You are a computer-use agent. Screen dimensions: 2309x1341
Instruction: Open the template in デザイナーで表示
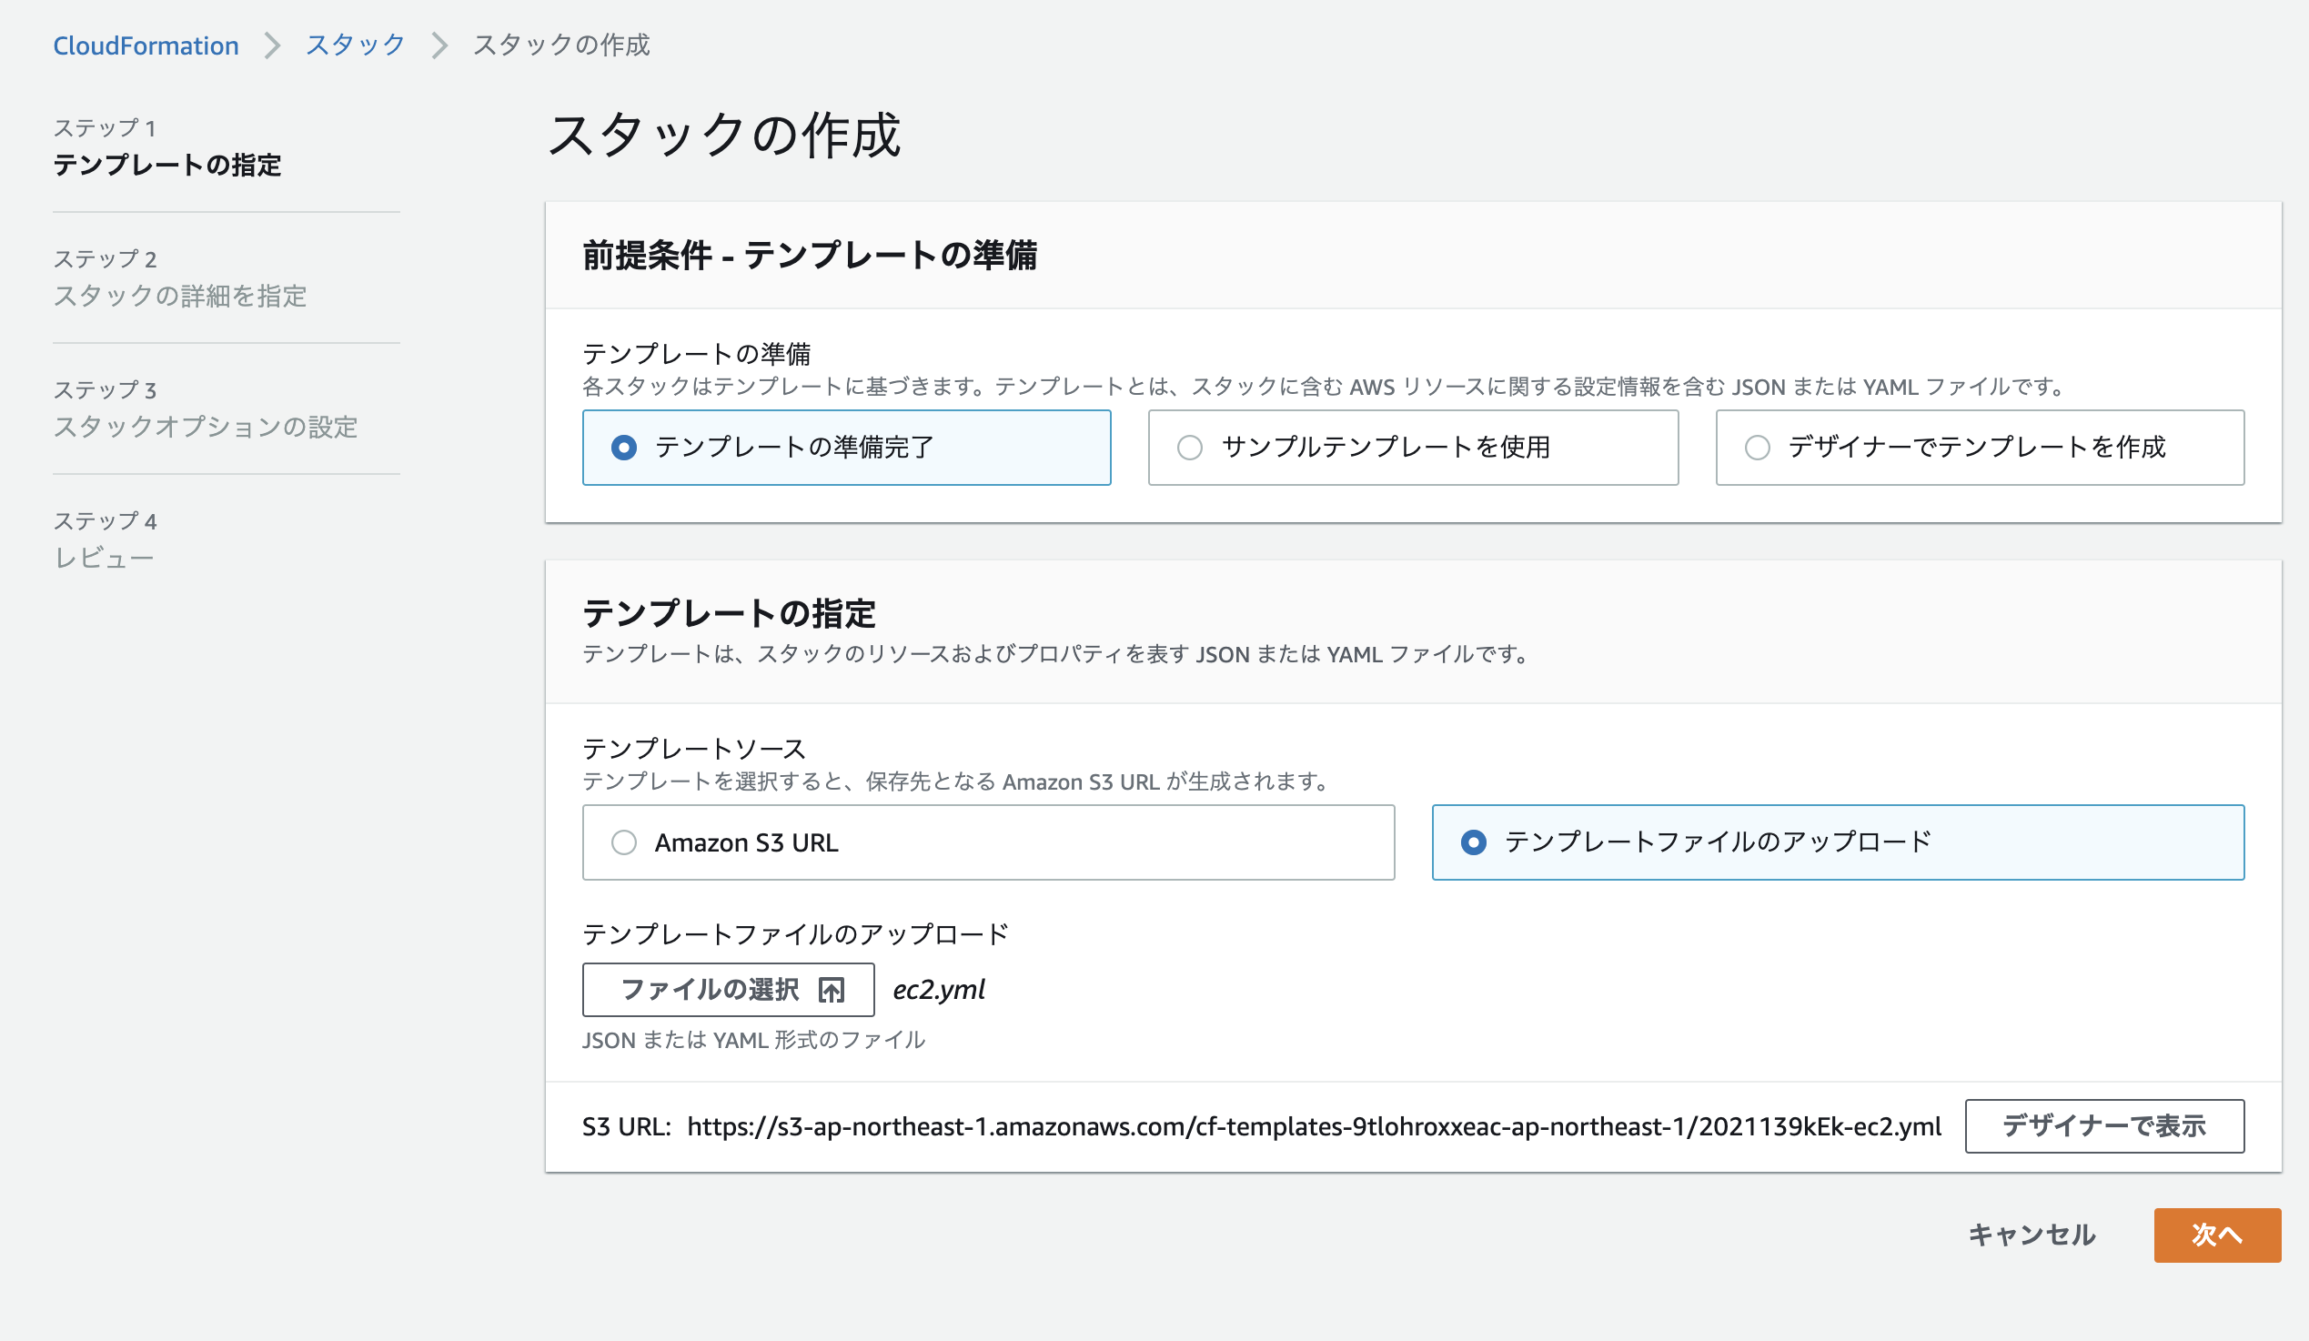click(2103, 1125)
